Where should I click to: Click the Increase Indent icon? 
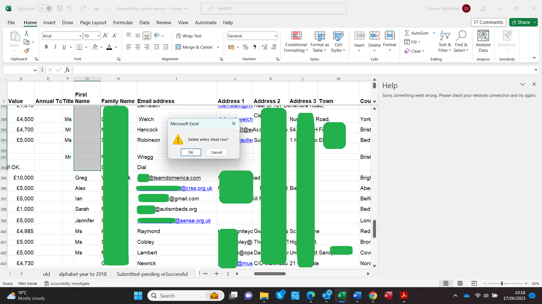pyautogui.click(x=166, y=47)
